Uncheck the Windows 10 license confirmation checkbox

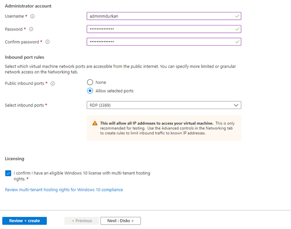pyautogui.click(x=8, y=173)
